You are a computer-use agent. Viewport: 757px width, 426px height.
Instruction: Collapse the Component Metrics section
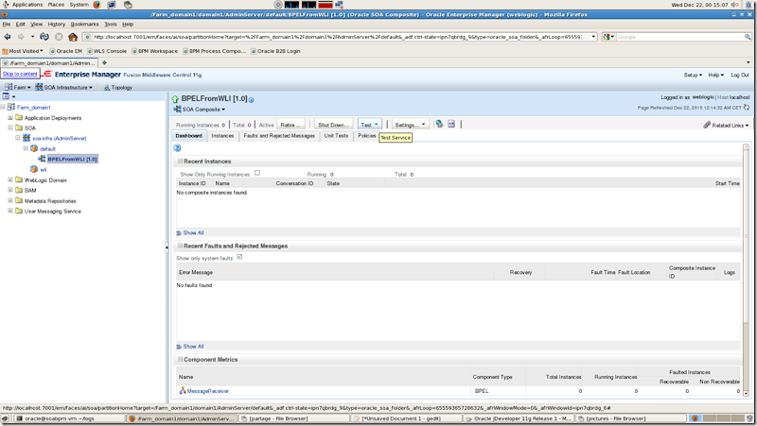180,359
